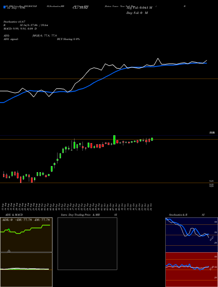Click the 'BUY Slowing @ 0%' signal text
The width and height of the screenshot is (218, 287).
click(x=68, y=39)
